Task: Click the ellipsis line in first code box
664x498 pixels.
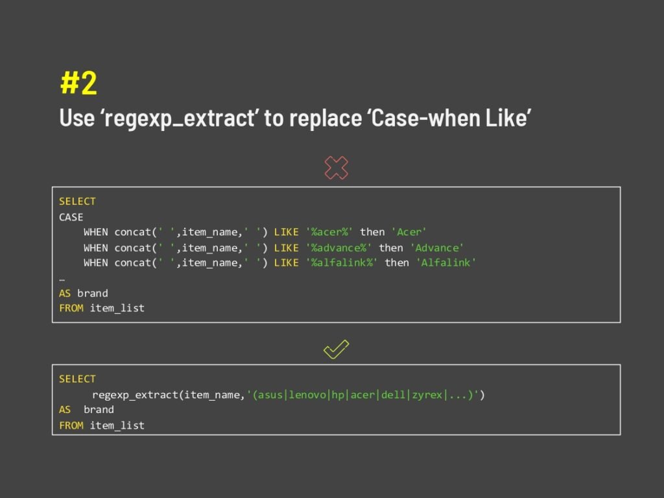Action: click(x=62, y=278)
